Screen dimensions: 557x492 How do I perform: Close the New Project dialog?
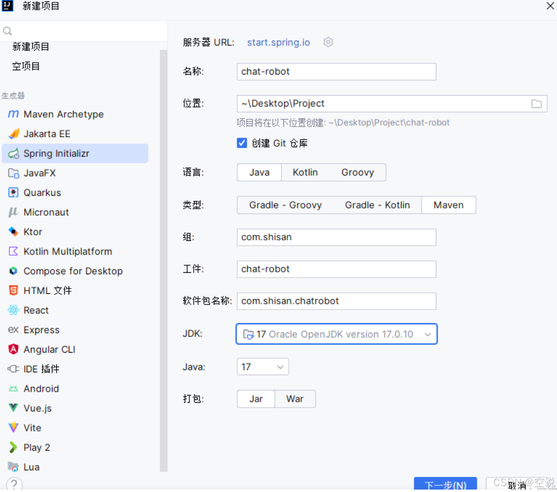coord(550,6)
